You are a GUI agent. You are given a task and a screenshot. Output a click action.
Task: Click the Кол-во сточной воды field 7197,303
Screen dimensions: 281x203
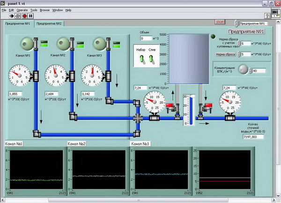pos(253,137)
